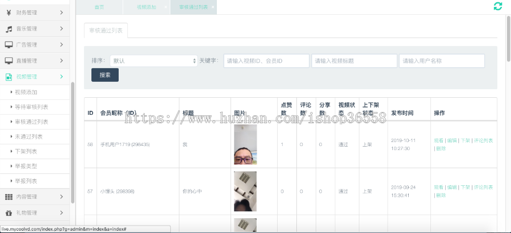The image size is (511, 233).
Task: Click the main page vertical scrollbar
Action: [509, 38]
